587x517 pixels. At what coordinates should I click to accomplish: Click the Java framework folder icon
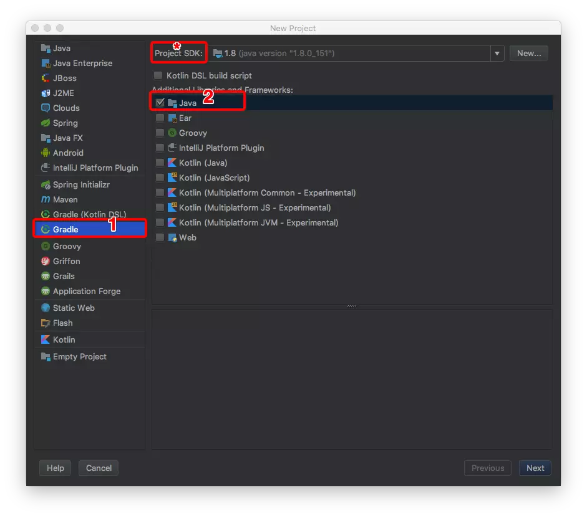[x=172, y=103]
